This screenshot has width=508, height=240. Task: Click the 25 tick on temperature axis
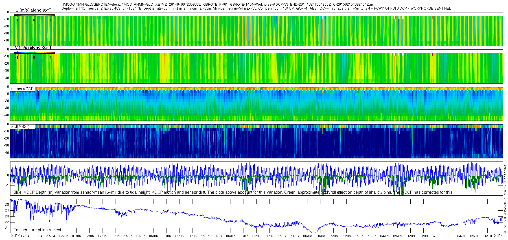[7, 204]
